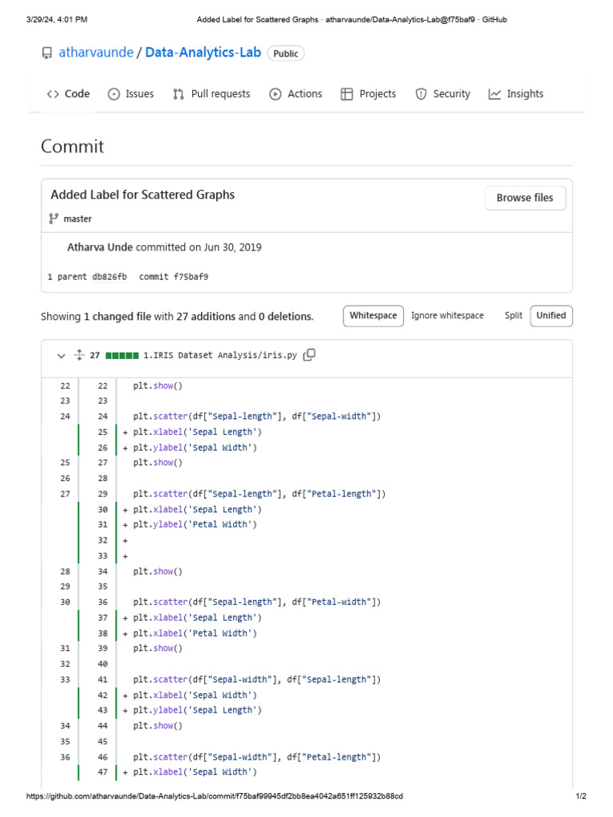Switch diff view to Split
This screenshot has width=613, height=817.
[513, 316]
